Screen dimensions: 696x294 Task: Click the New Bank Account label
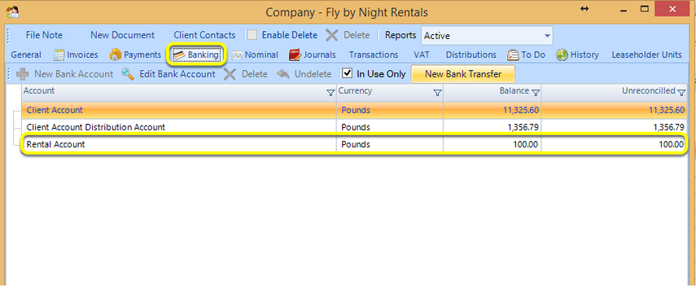(x=74, y=74)
